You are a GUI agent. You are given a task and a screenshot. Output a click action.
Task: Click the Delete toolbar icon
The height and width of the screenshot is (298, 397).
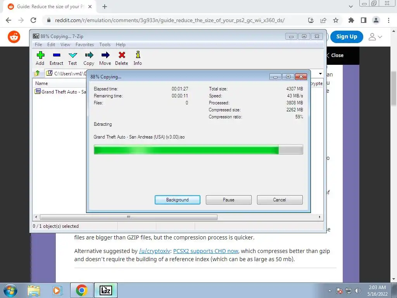tap(121, 58)
